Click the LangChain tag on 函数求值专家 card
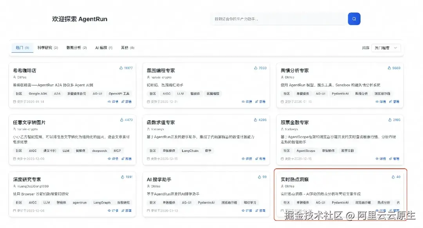This screenshot has height=228, width=423. click(190, 151)
